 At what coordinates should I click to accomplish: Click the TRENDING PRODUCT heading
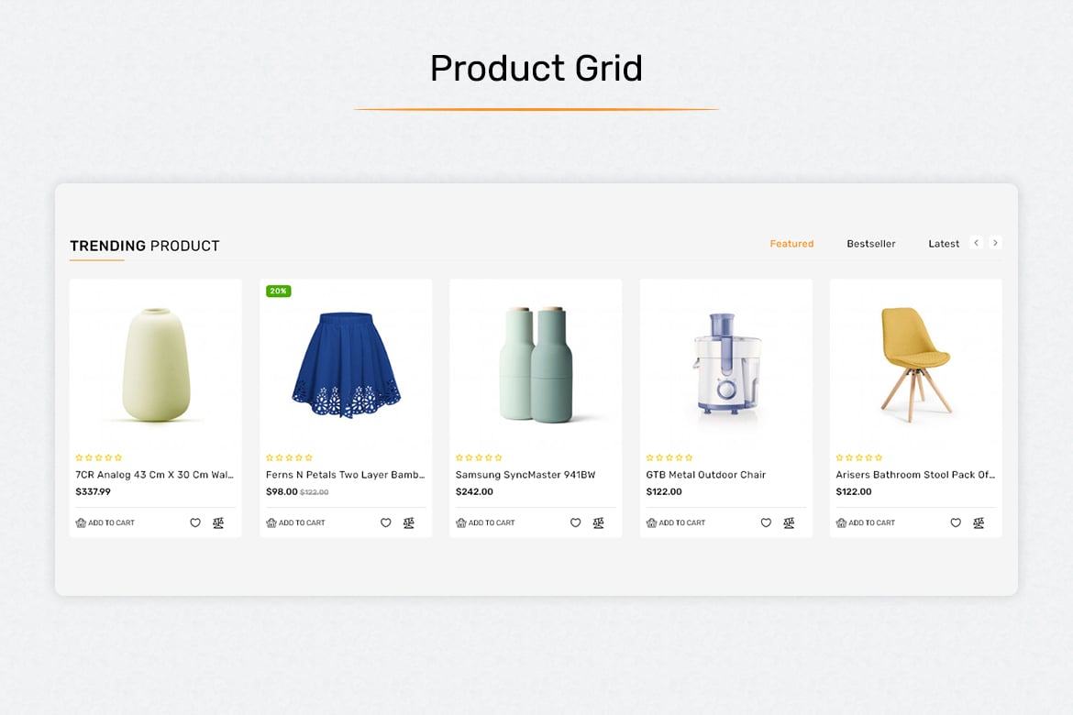[x=145, y=247]
